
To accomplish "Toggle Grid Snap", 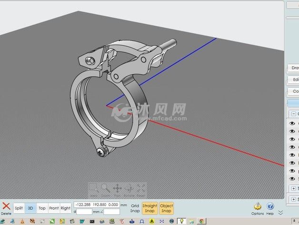I will tap(135, 208).
